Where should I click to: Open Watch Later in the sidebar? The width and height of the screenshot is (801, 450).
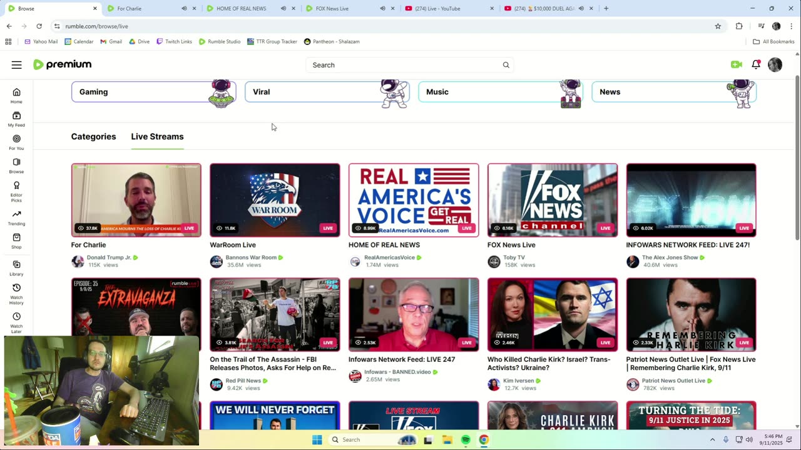coord(16,323)
